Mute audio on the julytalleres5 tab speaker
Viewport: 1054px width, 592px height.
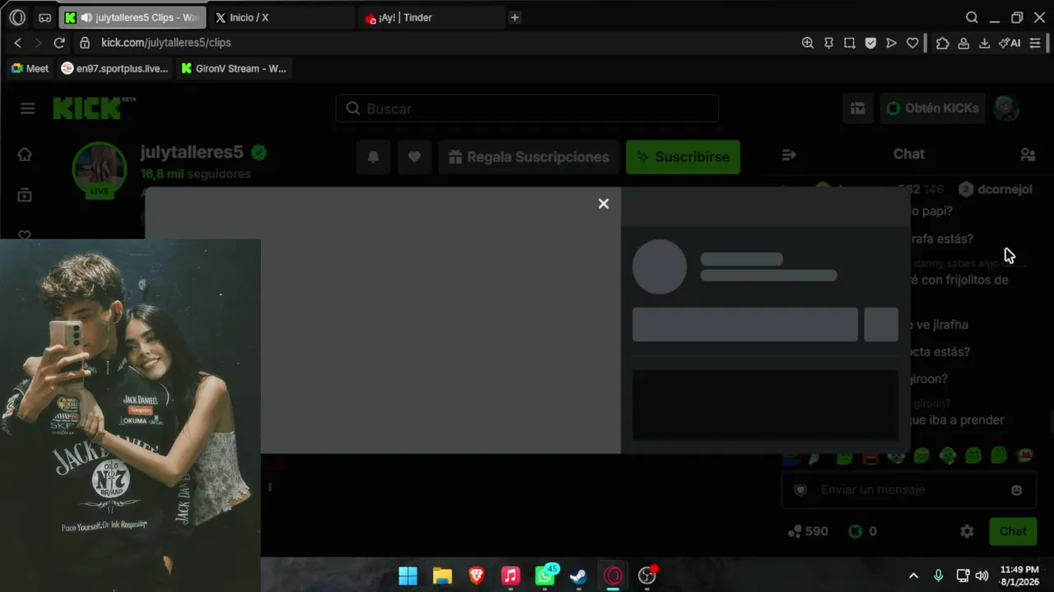(x=86, y=17)
